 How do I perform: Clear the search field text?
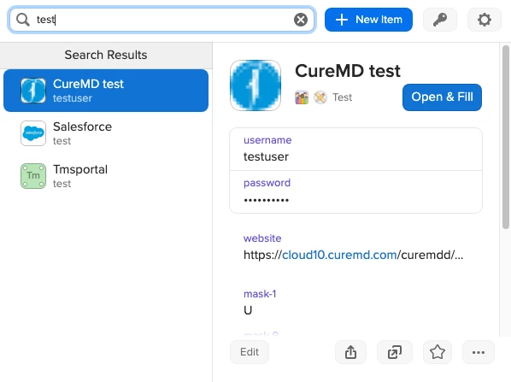pyautogui.click(x=301, y=20)
